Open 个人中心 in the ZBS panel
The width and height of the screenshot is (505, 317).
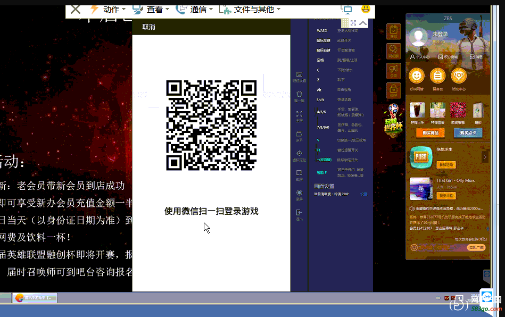(x=420, y=57)
